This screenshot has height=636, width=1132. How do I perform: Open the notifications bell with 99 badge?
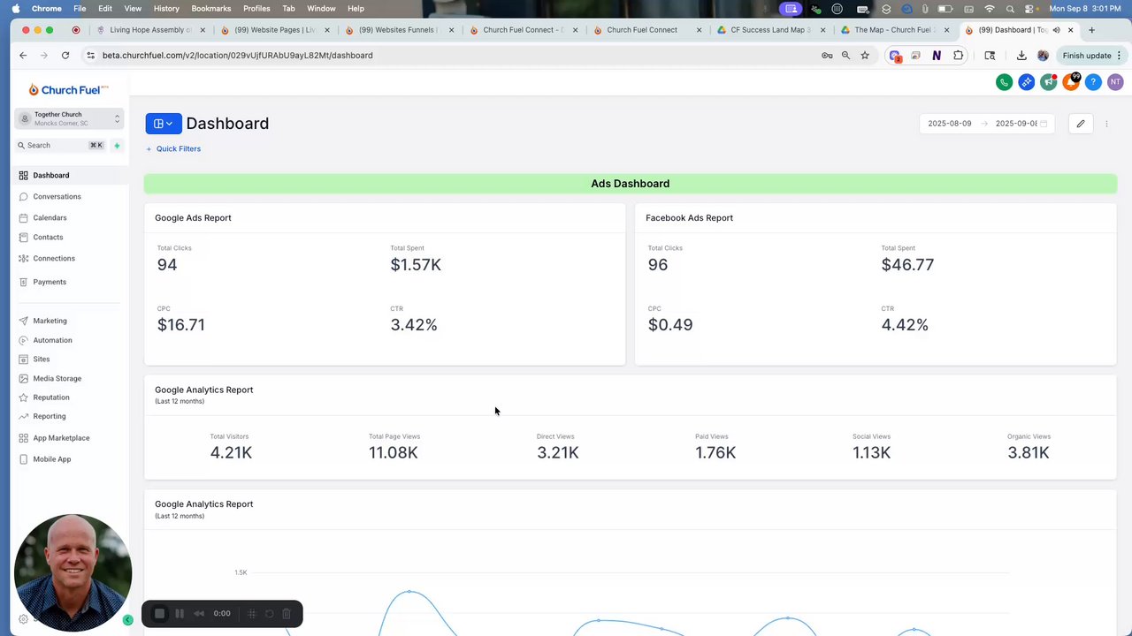click(1071, 82)
